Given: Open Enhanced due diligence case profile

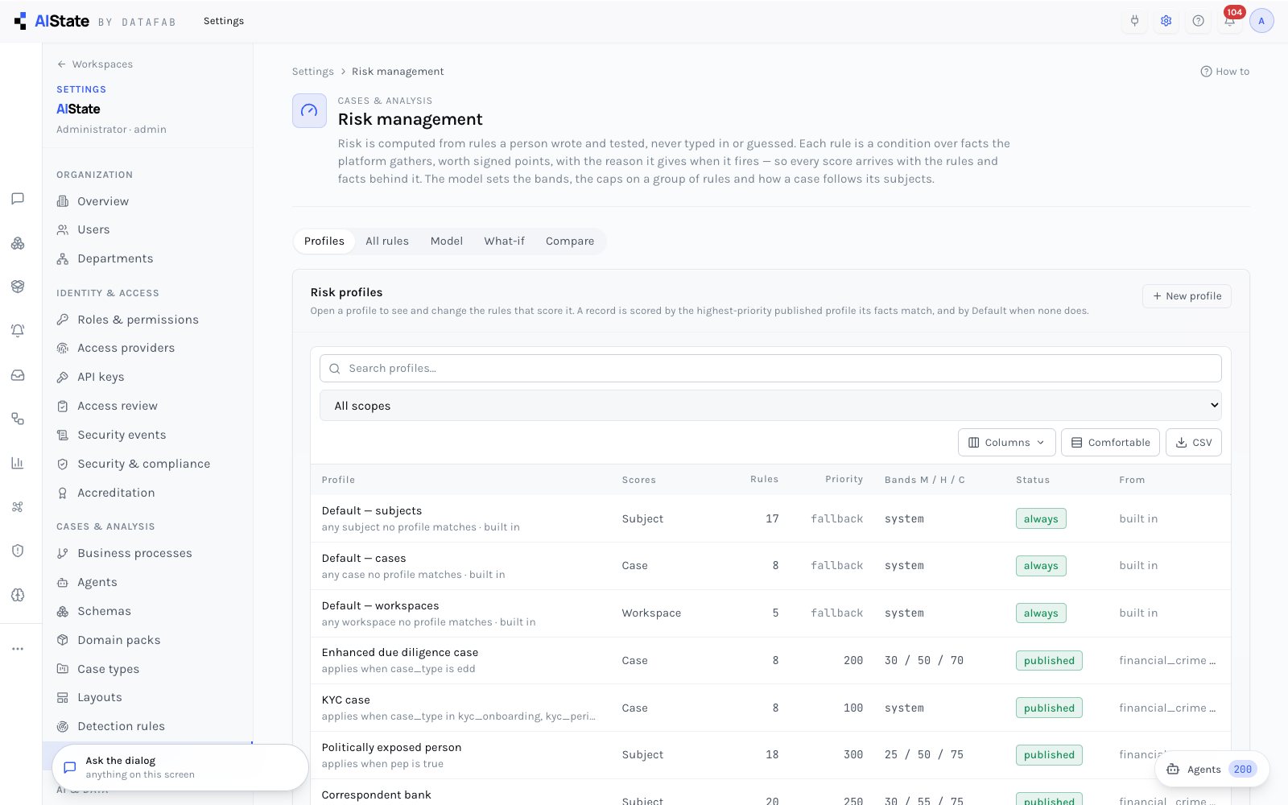Looking at the screenshot, I should 770,660.
